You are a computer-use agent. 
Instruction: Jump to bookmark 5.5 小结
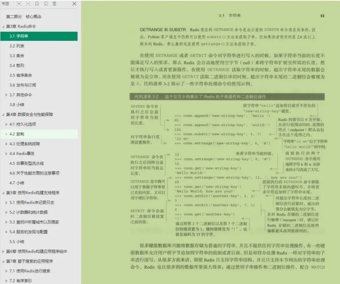tap(17, 242)
